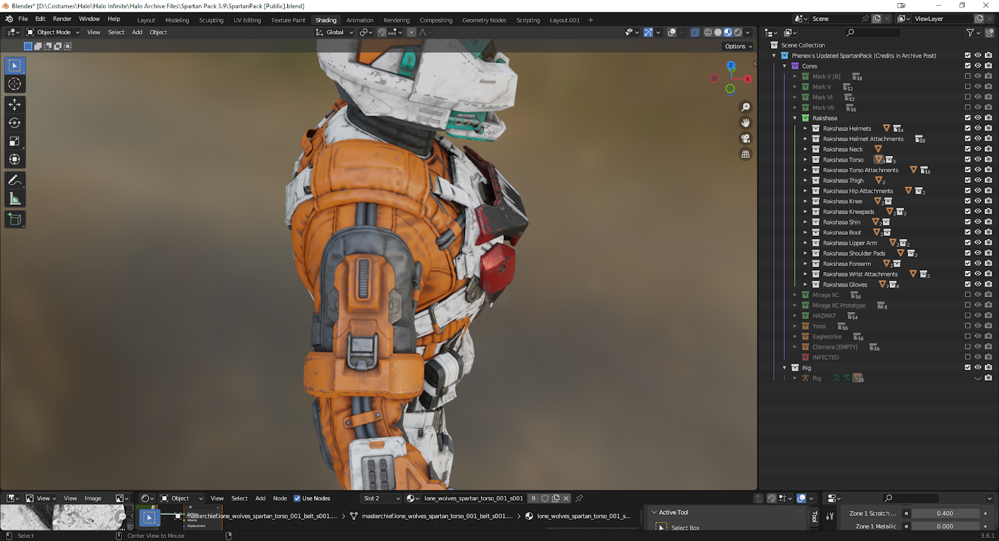This screenshot has width=999, height=541.
Task: Pick the Measure tool
Action: [14, 199]
